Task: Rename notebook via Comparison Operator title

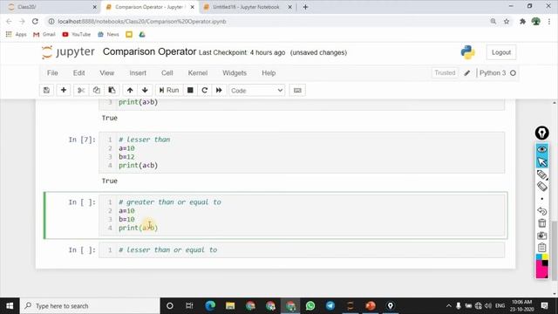Action: pos(149,52)
